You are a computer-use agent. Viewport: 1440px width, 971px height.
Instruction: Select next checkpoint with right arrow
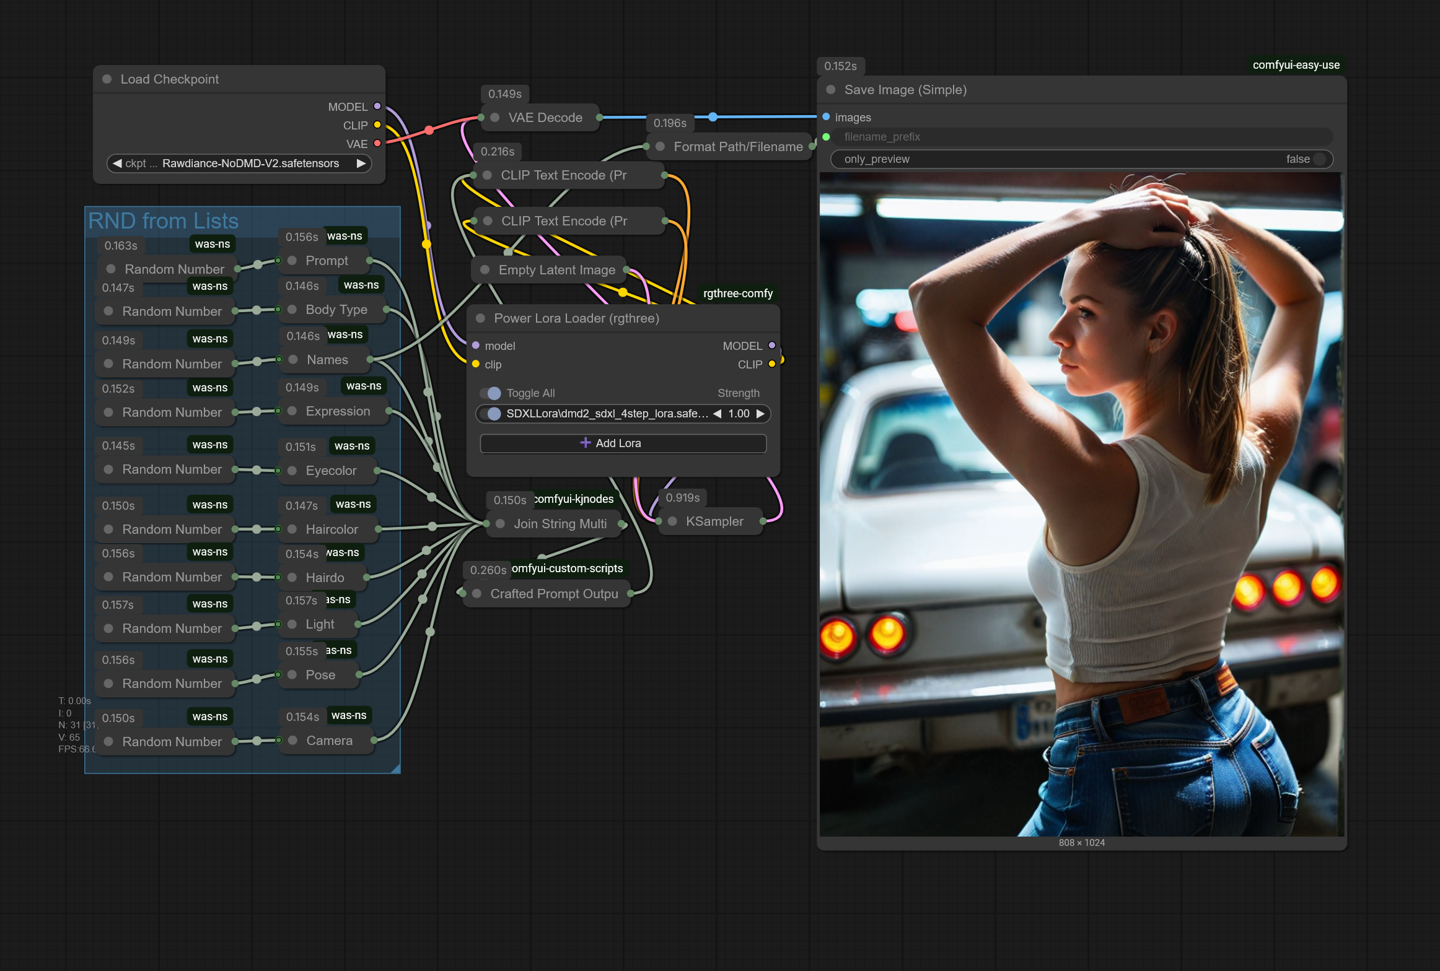point(361,163)
